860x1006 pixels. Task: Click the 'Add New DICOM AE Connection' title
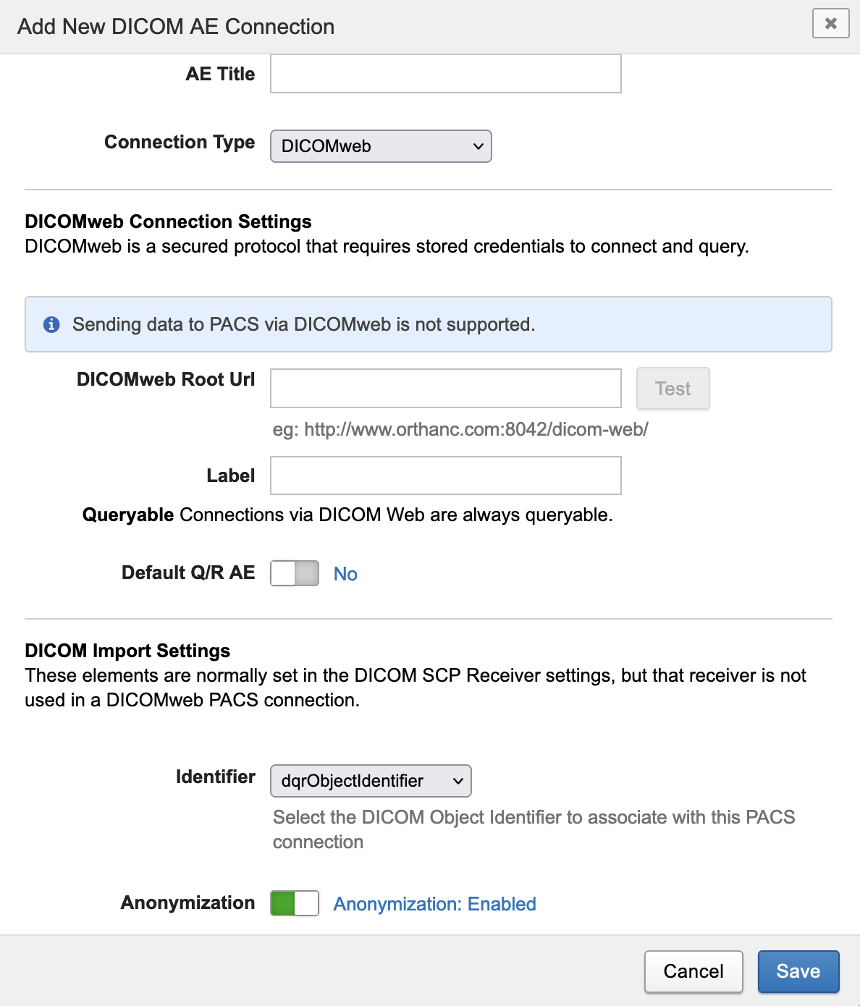point(176,27)
